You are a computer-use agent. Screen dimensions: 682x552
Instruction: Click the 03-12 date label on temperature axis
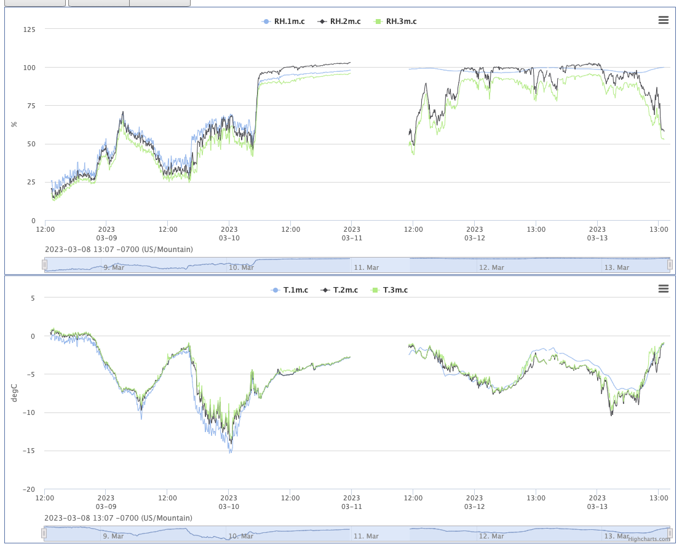click(474, 507)
